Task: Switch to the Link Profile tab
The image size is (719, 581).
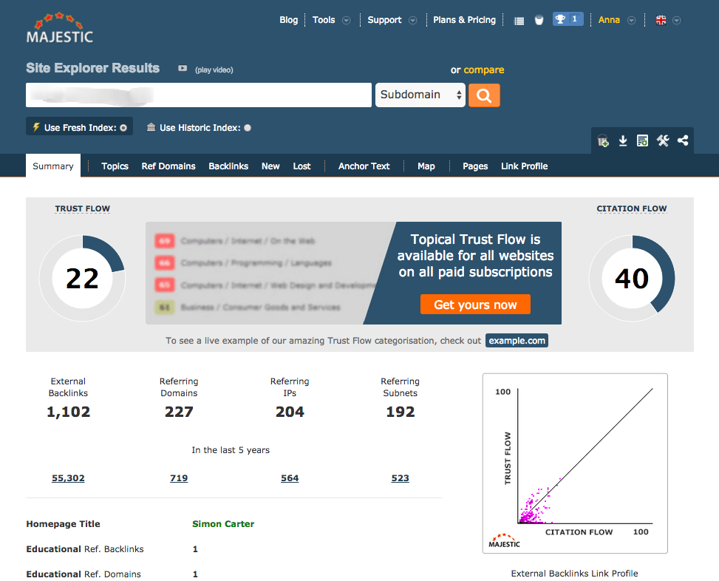Action: 524,166
